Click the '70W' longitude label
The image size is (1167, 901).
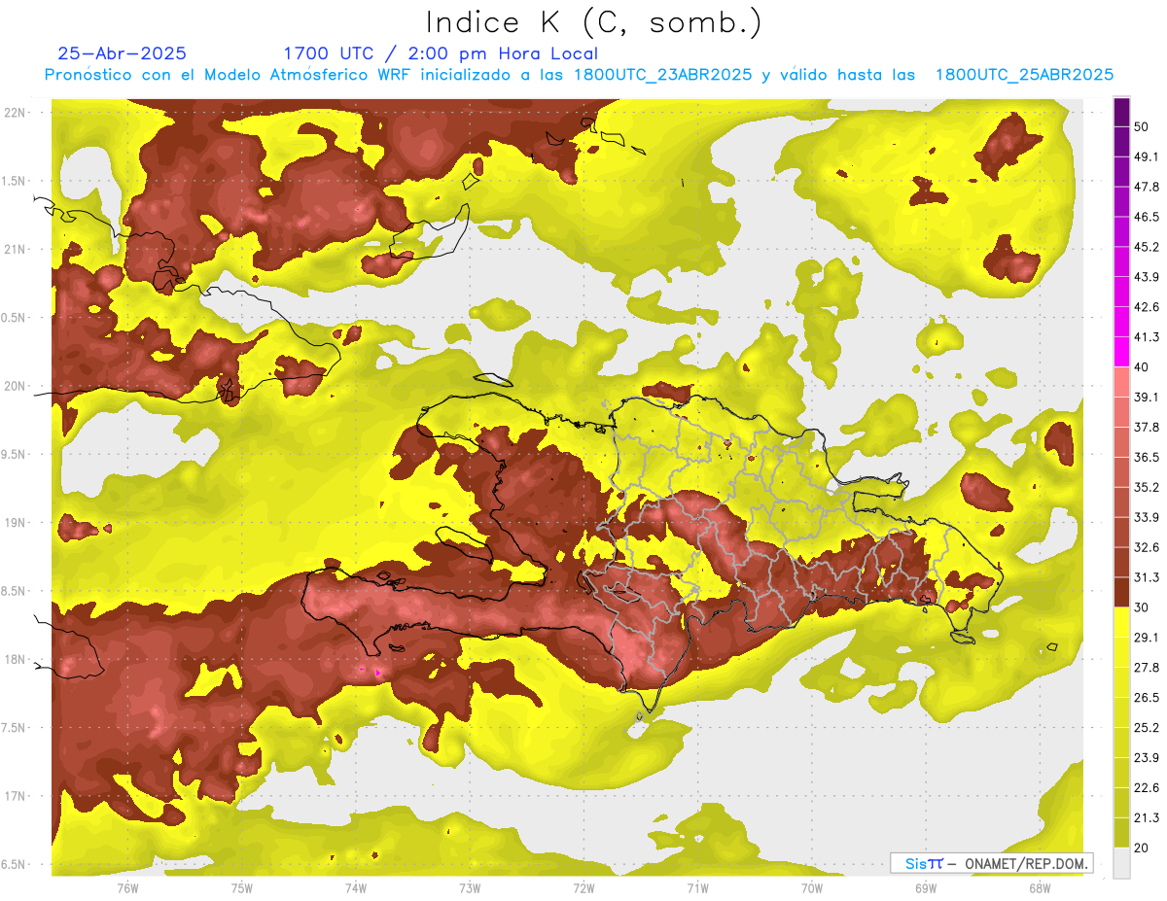[x=812, y=888]
